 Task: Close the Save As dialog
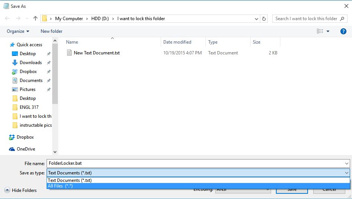[x=346, y=6]
